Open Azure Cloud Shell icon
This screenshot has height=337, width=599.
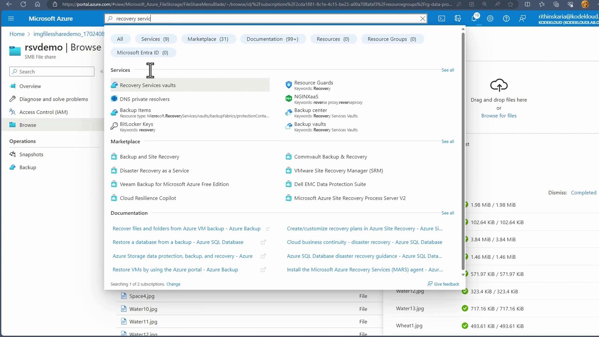(x=441, y=18)
